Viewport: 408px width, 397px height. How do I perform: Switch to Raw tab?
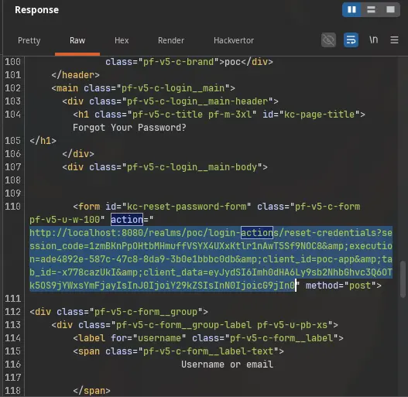(x=77, y=40)
